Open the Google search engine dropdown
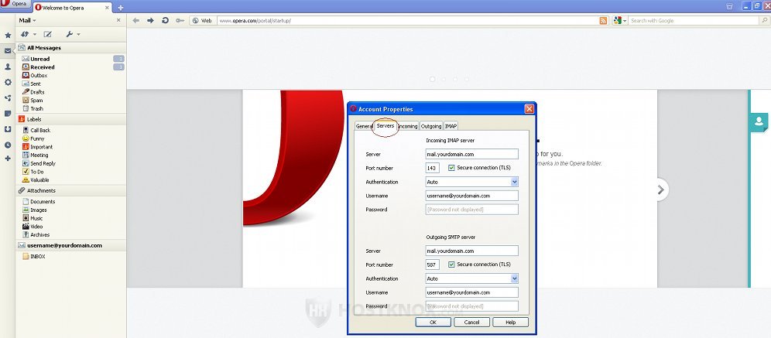 (x=620, y=21)
